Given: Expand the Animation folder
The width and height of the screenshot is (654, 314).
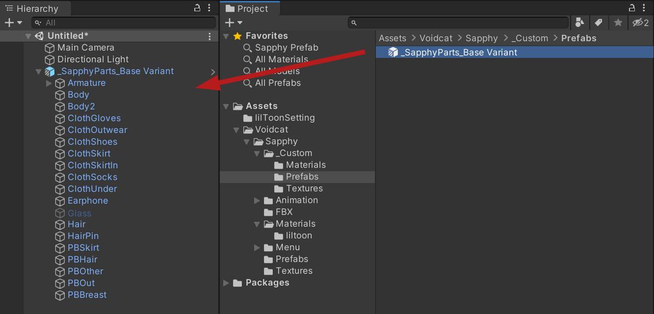Looking at the screenshot, I should click(x=257, y=201).
